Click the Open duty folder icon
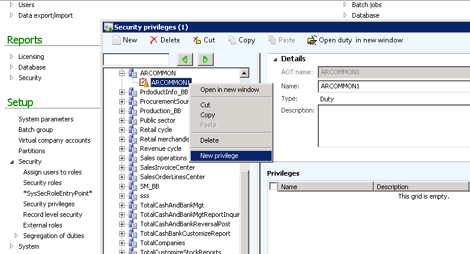The height and width of the screenshot is (254, 470). (312, 40)
